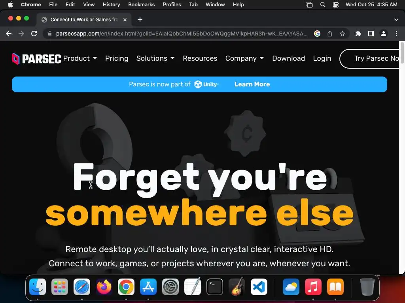Click Learn More in the Unity banner

coord(252,84)
